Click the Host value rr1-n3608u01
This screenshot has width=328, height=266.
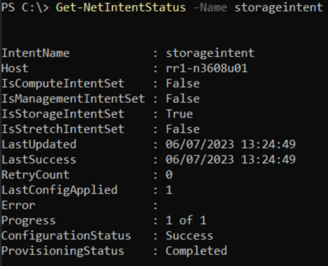[207, 68]
